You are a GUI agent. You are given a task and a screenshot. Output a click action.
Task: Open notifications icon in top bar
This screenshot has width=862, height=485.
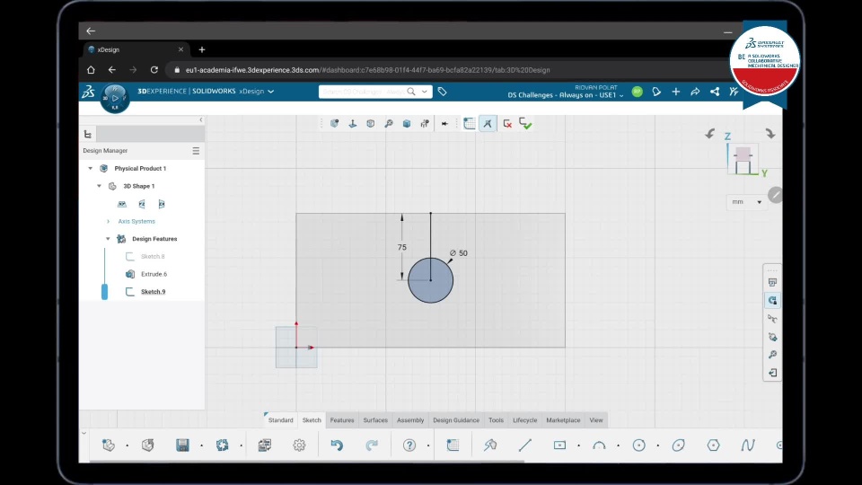coord(656,92)
